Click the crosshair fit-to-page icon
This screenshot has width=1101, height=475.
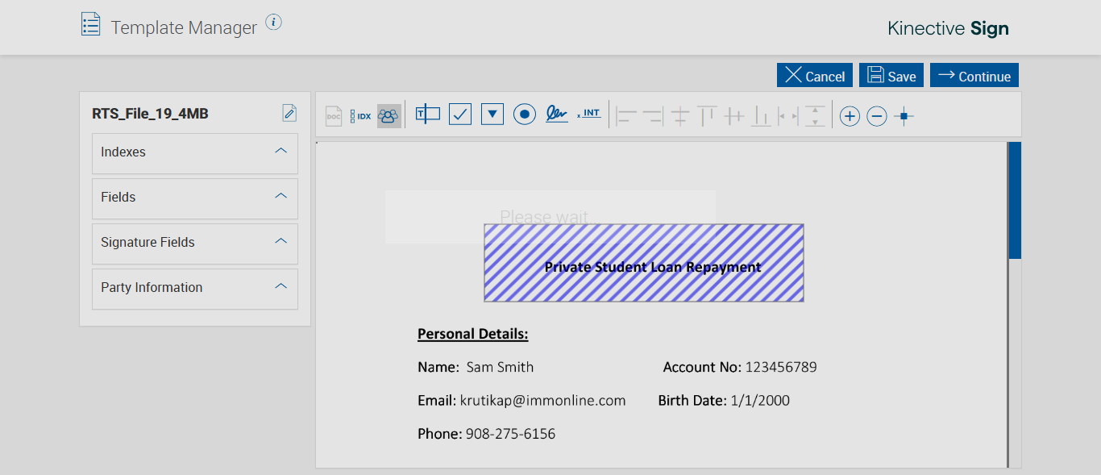[904, 116]
